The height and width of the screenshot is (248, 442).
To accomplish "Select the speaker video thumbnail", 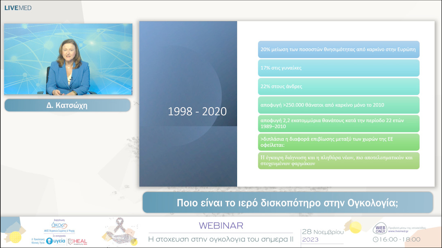I will coord(68,59).
